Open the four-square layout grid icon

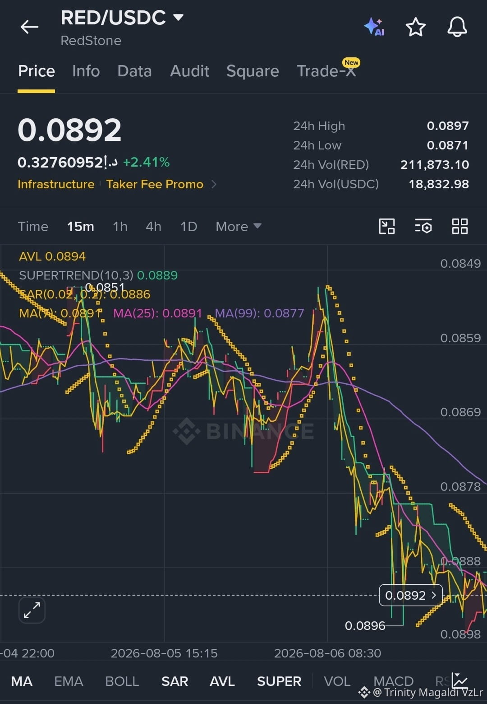tap(460, 226)
